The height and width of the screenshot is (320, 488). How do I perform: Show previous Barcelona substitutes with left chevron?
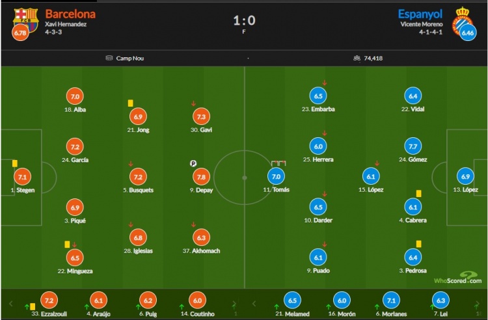click(x=11, y=304)
